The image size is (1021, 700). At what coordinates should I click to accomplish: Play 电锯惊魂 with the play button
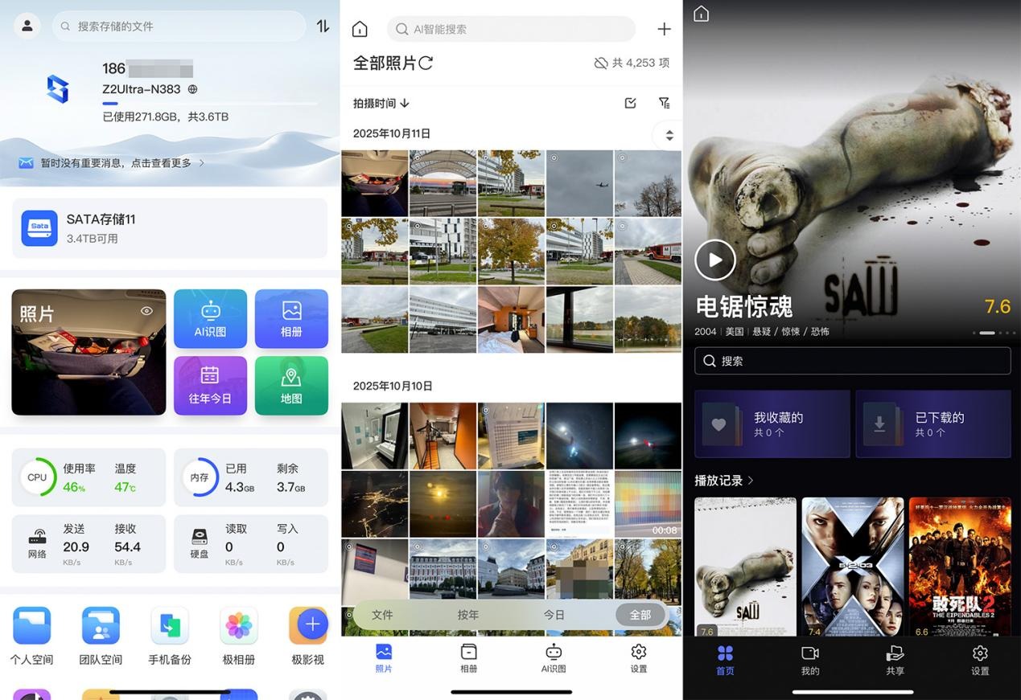714,259
